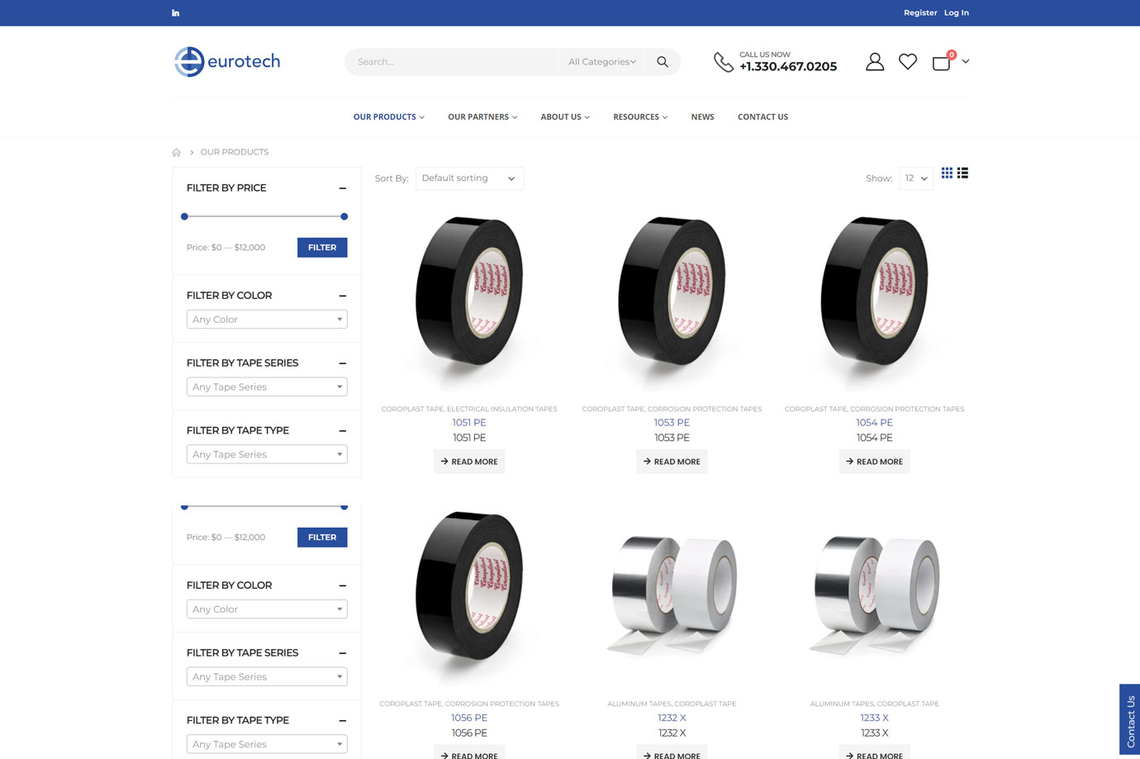Click the upper price FILTER button
Image resolution: width=1140 pixels, height=759 pixels.
click(322, 248)
